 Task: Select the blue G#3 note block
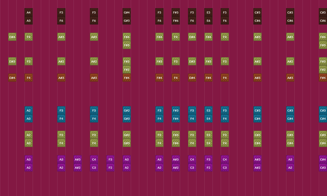tap(127, 119)
